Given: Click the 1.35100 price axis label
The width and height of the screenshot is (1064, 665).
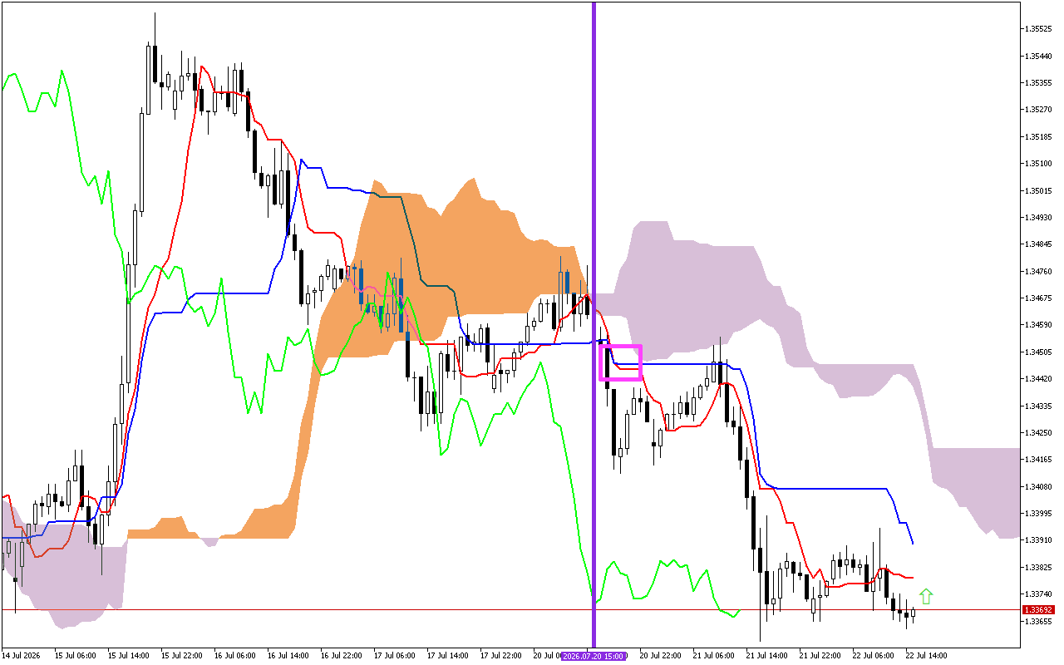Looking at the screenshot, I should click(1039, 164).
